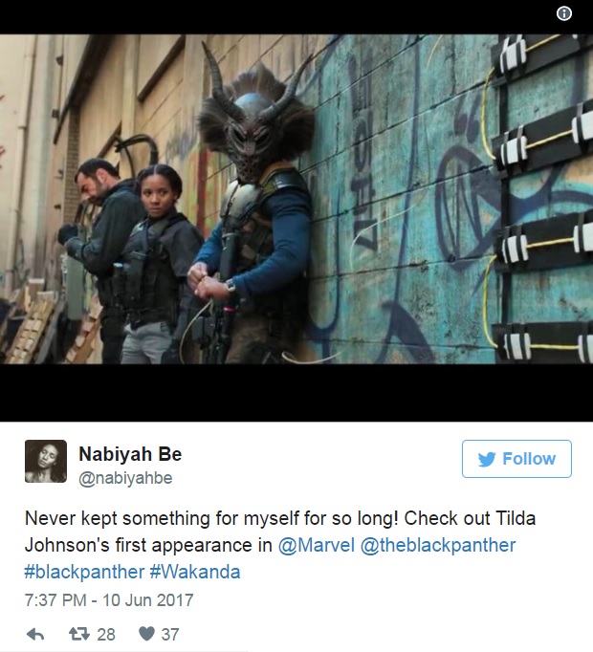Open the tweet timestamp 7:37 PM - 10 Jun 2017
This screenshot has height=652, width=593.
point(109,600)
